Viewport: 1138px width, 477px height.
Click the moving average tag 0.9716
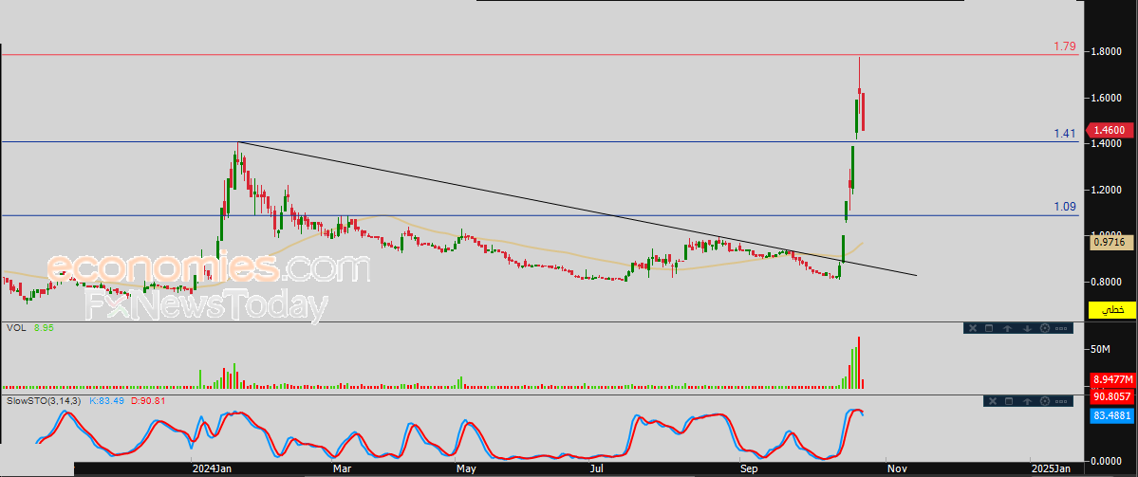(1112, 244)
